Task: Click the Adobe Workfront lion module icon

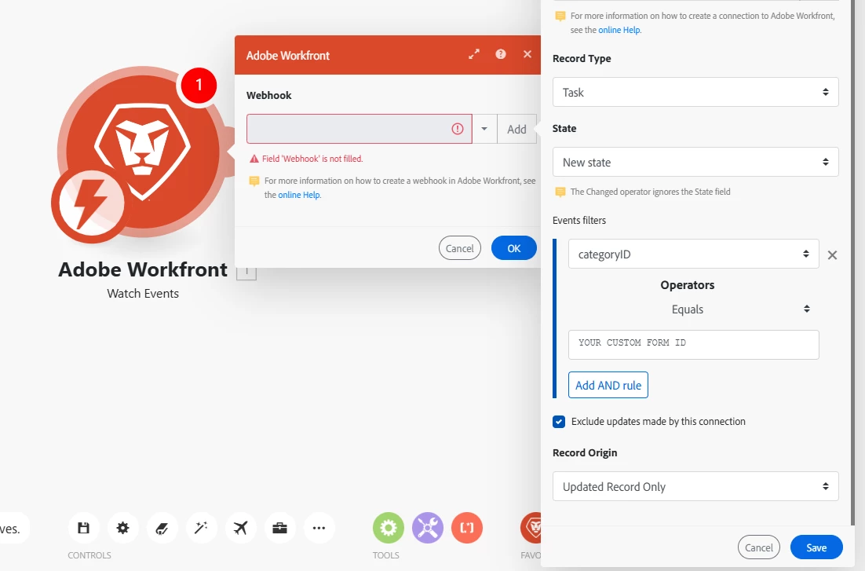Action: tap(142, 152)
